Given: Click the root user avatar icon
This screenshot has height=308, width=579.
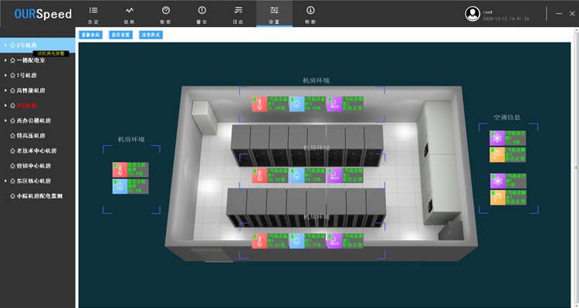Looking at the screenshot, I should (472, 14).
